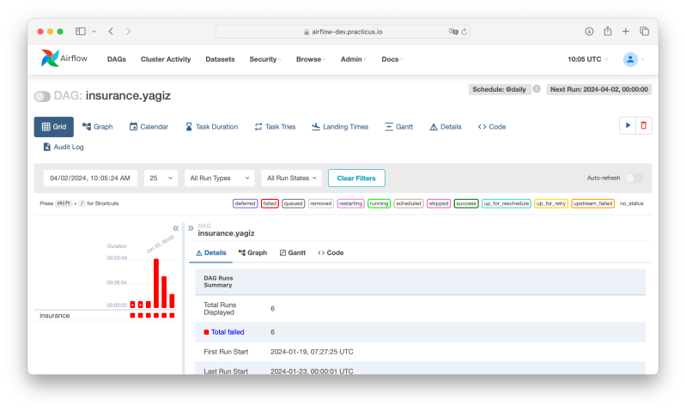Open the top Gantt view tab
This screenshot has height=411, width=686.
point(399,127)
